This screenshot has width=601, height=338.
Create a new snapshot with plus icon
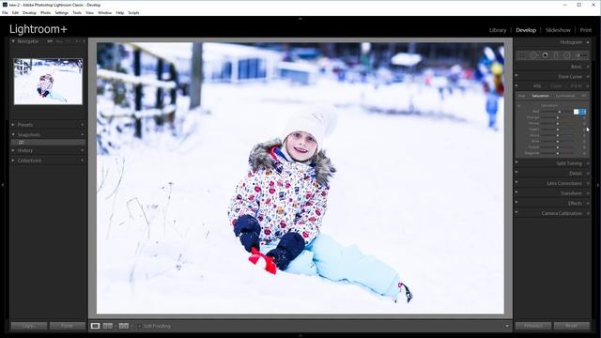point(82,134)
